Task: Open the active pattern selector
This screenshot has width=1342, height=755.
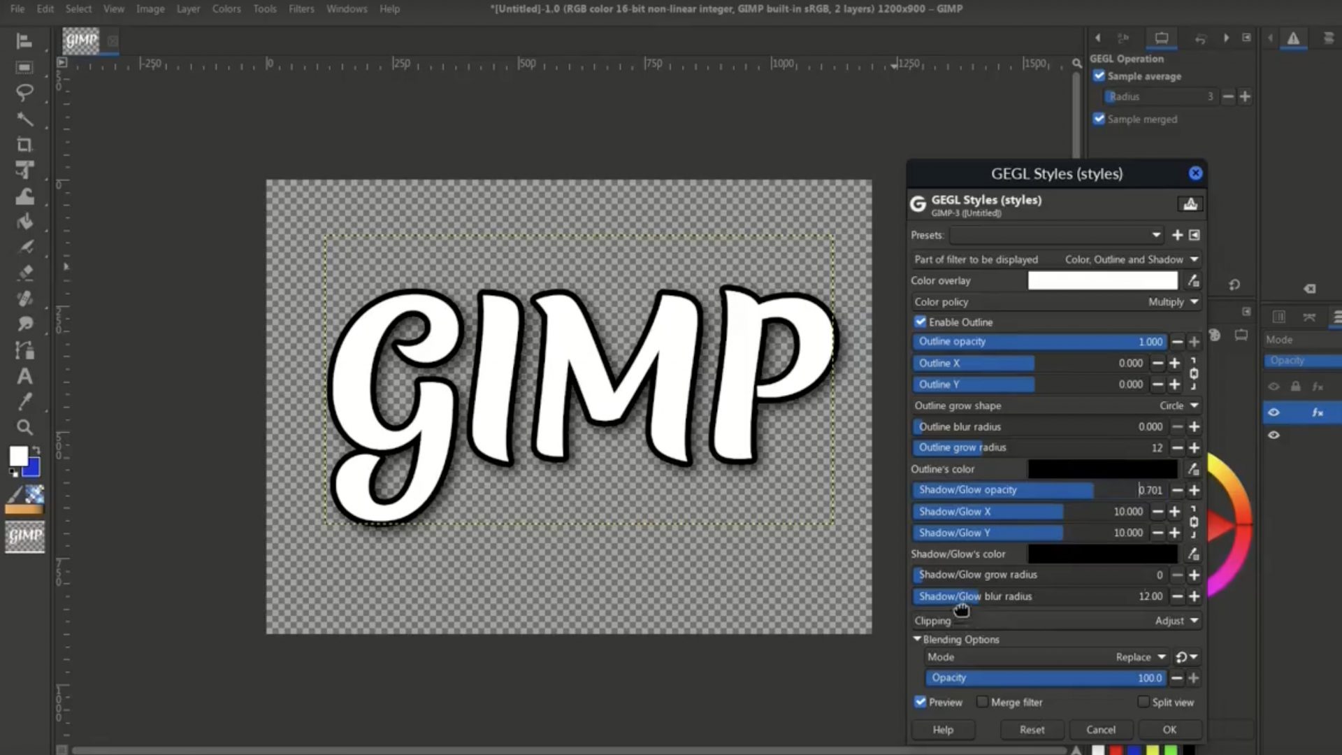Action: [x=35, y=495]
